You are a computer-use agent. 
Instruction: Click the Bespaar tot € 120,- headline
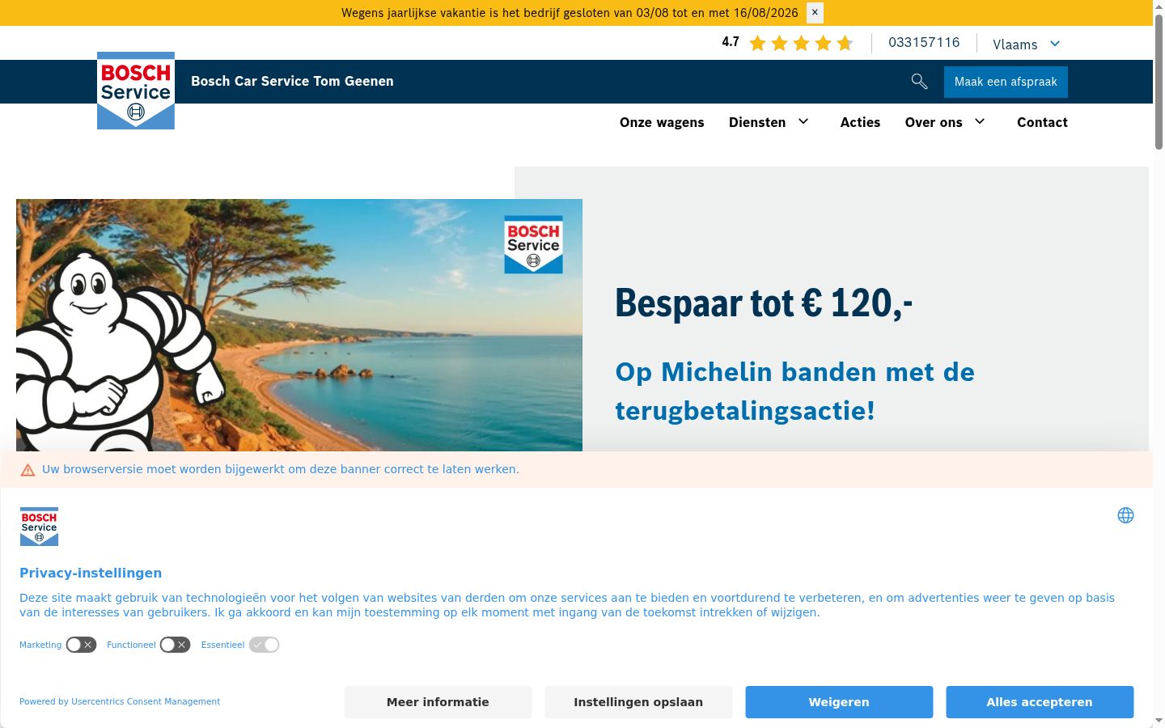point(764,303)
